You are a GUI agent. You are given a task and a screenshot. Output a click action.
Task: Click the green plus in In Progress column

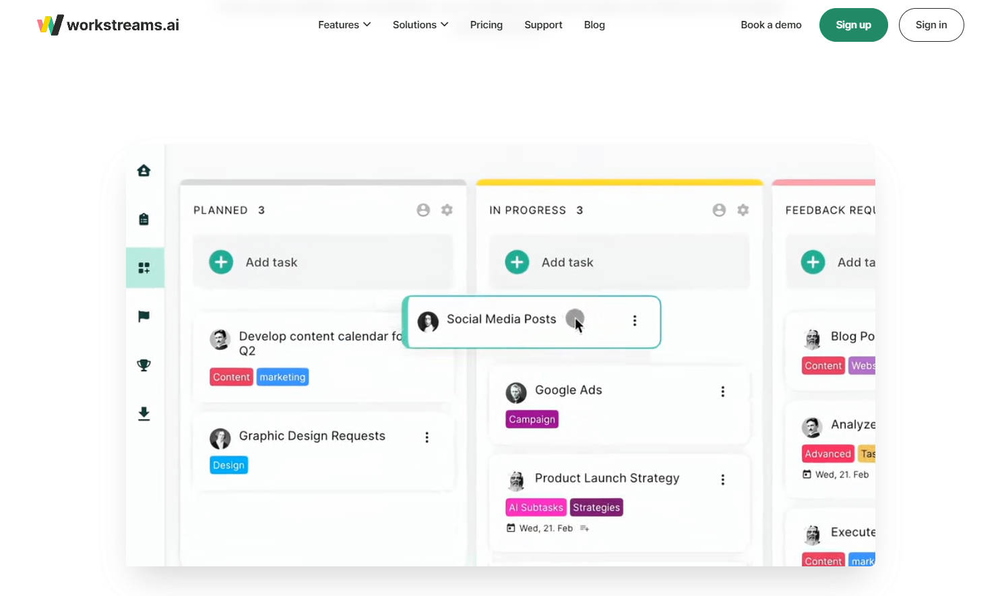point(517,262)
